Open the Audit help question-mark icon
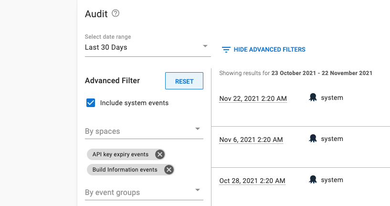Screen dimensions: 390x206 point(116,13)
